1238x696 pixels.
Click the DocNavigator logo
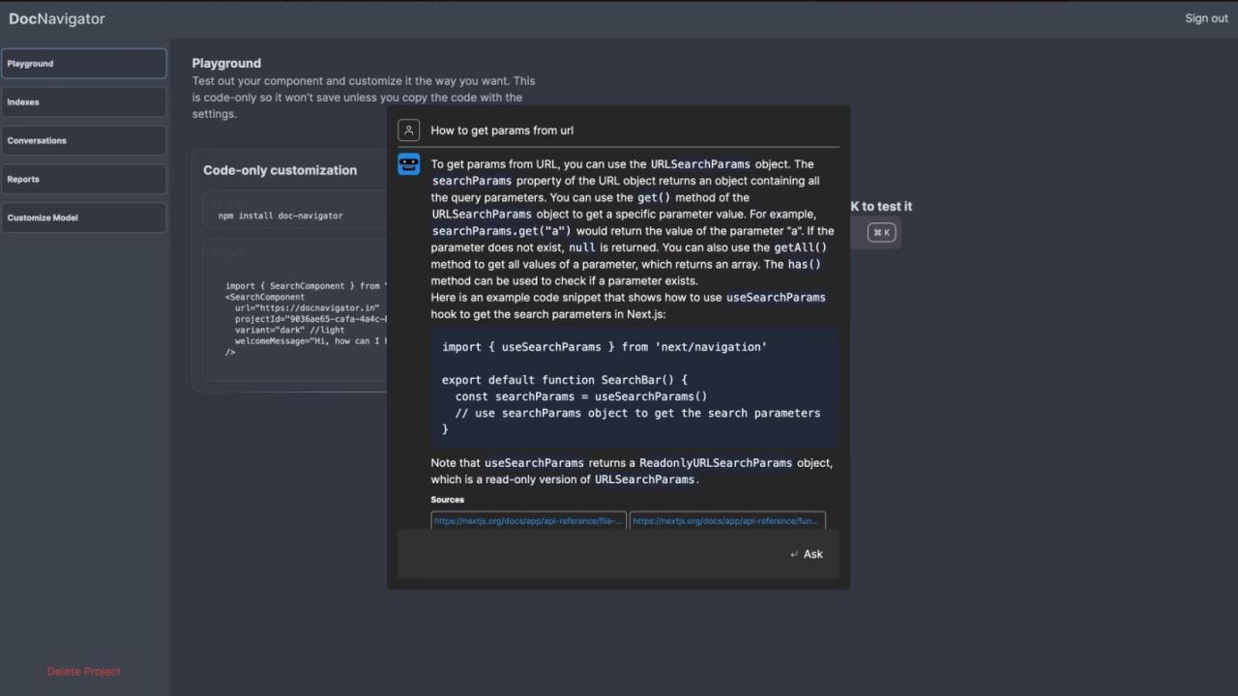(x=57, y=18)
